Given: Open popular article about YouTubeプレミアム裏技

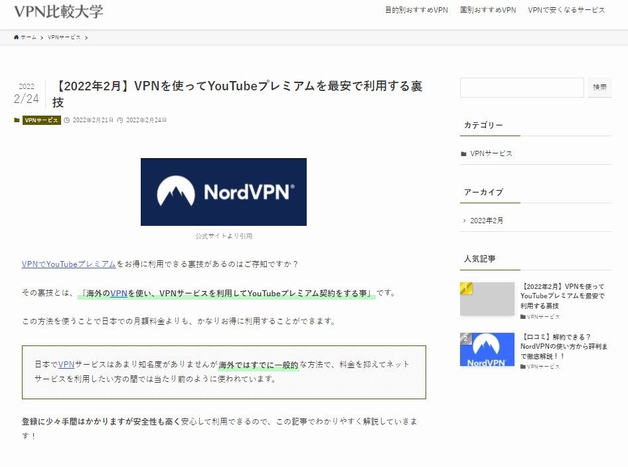Looking at the screenshot, I should [562, 296].
